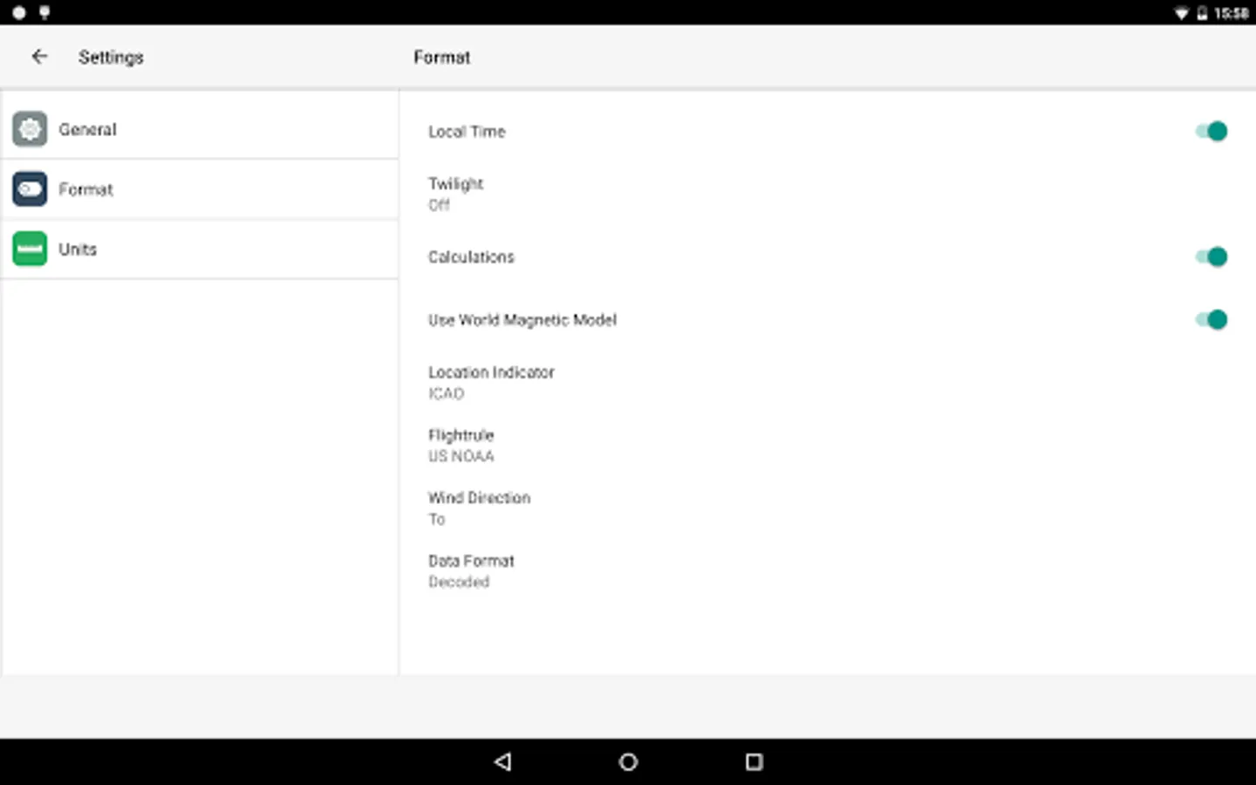Open the General gear icon
This screenshot has width=1256, height=785.
click(x=30, y=129)
